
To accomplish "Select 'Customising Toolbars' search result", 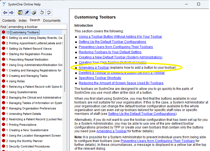I will click(25, 32).
